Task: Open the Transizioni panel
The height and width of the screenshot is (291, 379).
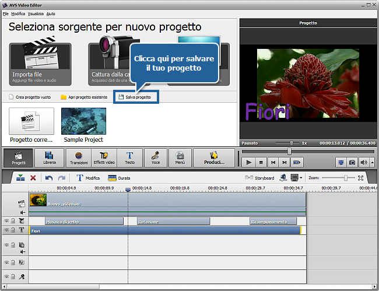Action: 78,157
